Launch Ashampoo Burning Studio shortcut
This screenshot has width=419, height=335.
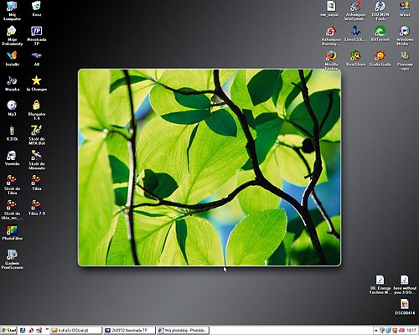point(331,36)
